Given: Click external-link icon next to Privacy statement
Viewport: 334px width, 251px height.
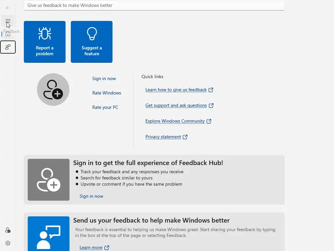Looking at the screenshot, I should coord(185,137).
